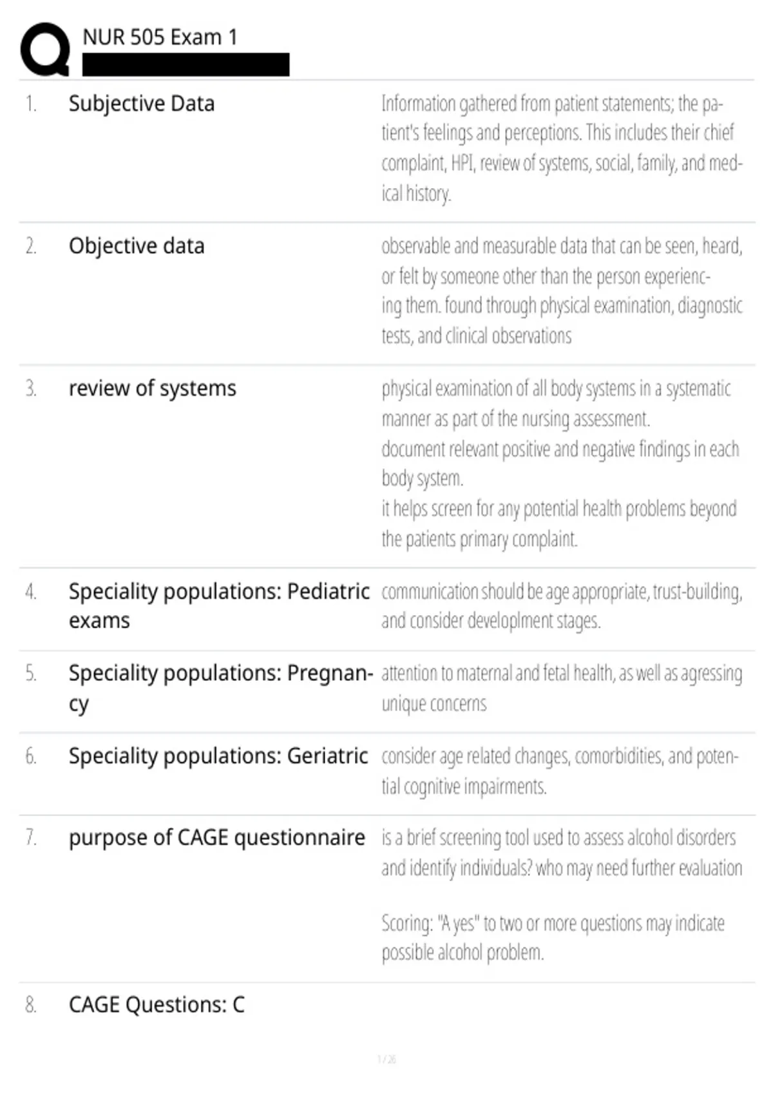
Task: Select Speciality populations: Pregnancy term
Action: (x=220, y=688)
